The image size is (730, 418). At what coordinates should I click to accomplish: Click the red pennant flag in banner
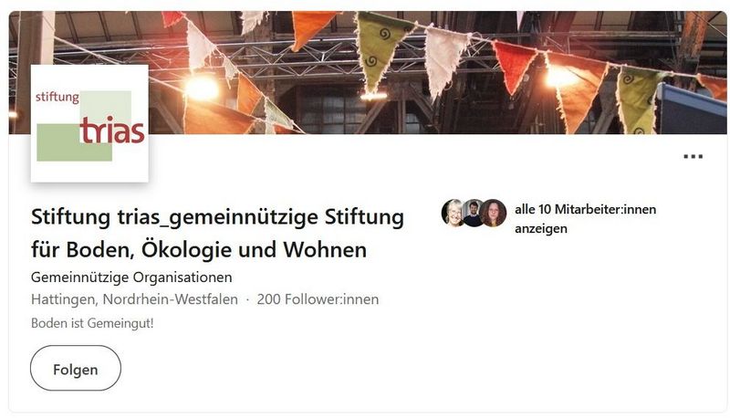click(514, 65)
